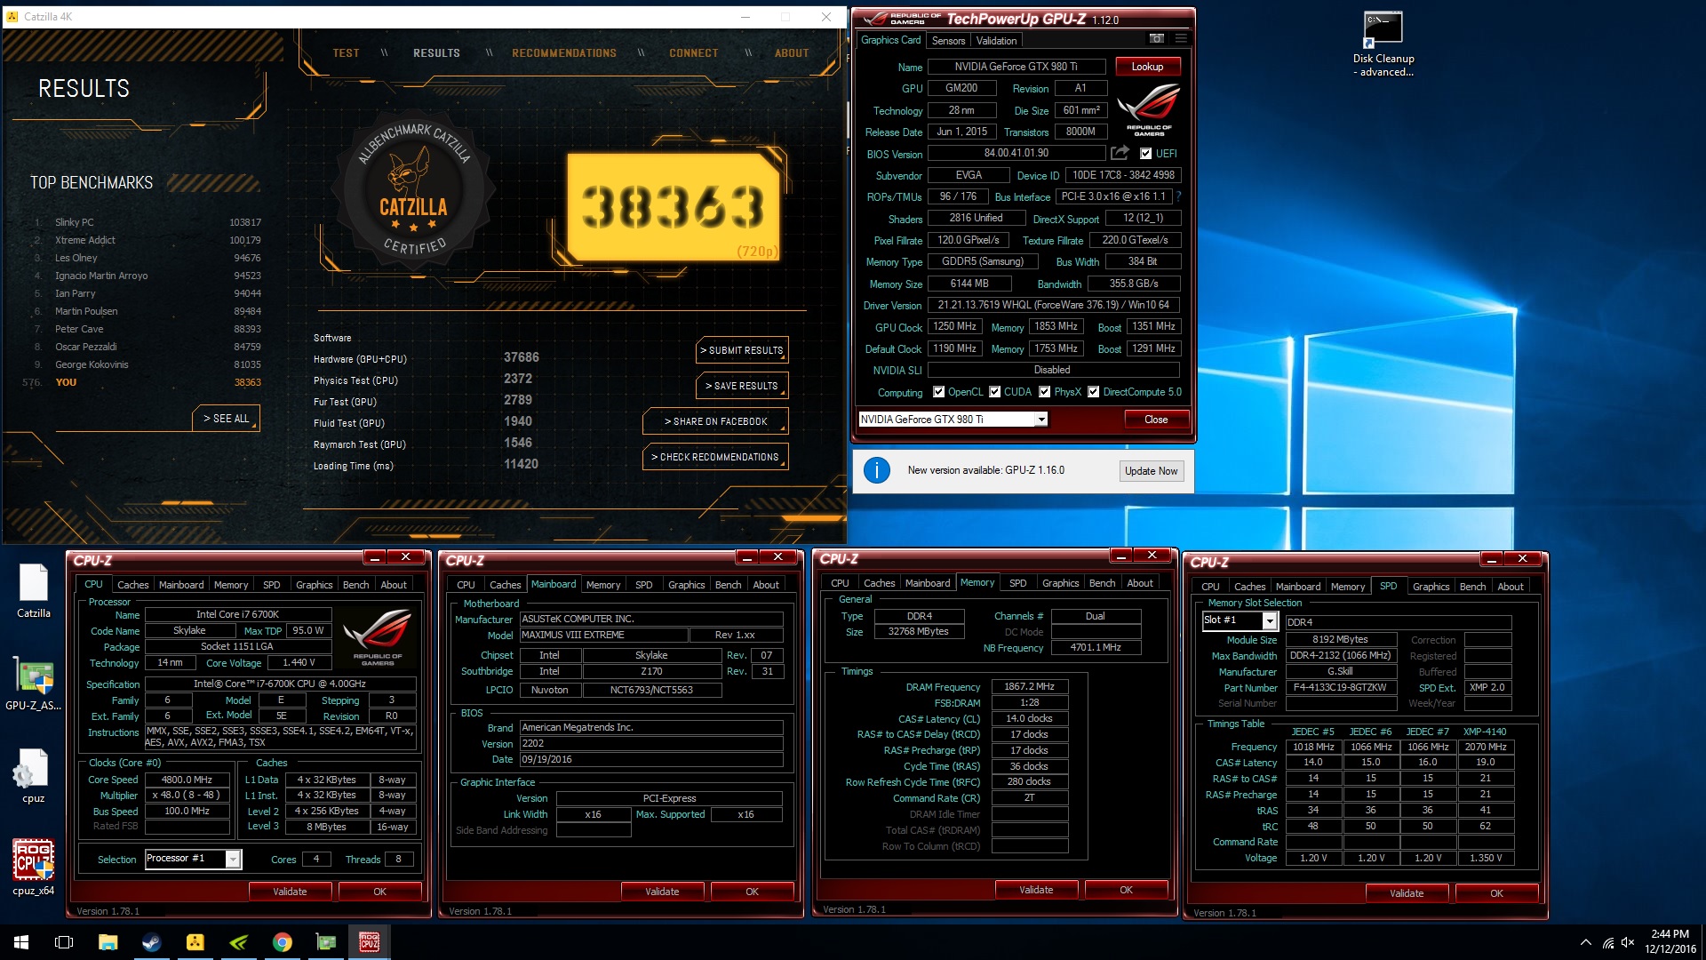Open the NVIDIA taskbar icon
Image resolution: width=1706 pixels, height=960 pixels.
pos(238,942)
